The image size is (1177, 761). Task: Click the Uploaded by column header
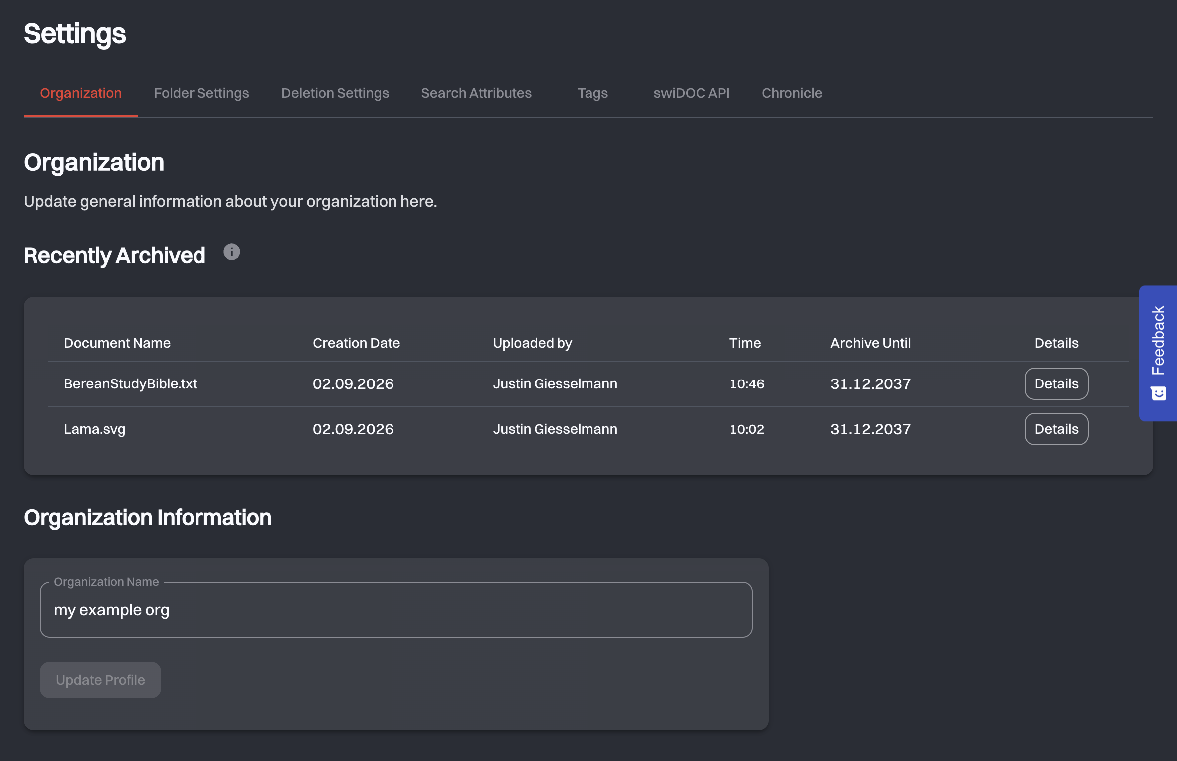(x=532, y=343)
